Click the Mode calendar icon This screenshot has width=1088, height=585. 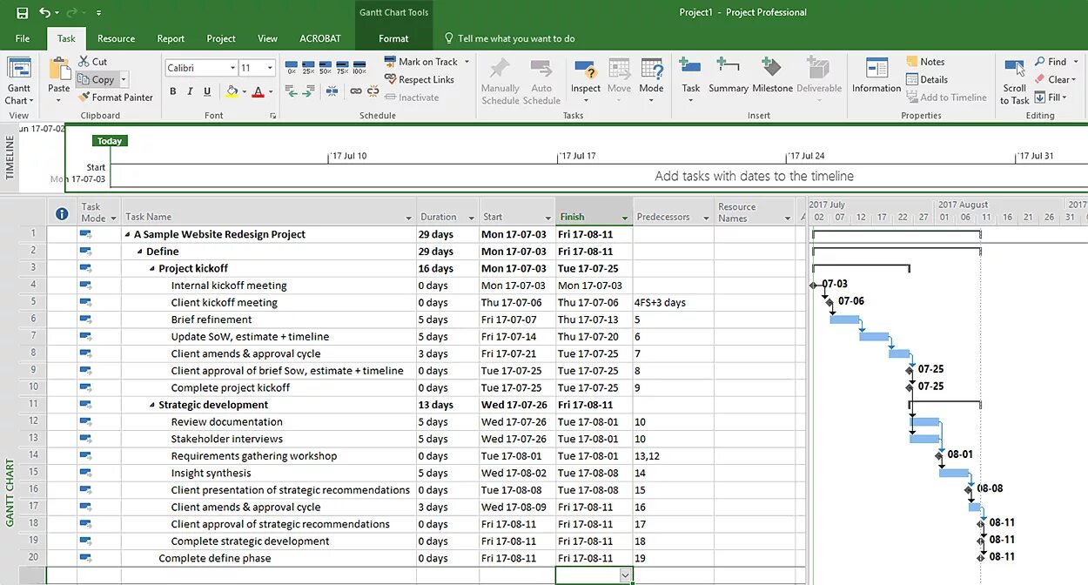[651, 70]
